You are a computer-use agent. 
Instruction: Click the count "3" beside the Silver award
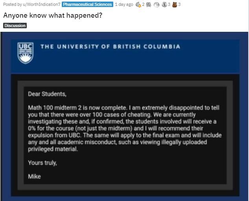click(168, 5)
